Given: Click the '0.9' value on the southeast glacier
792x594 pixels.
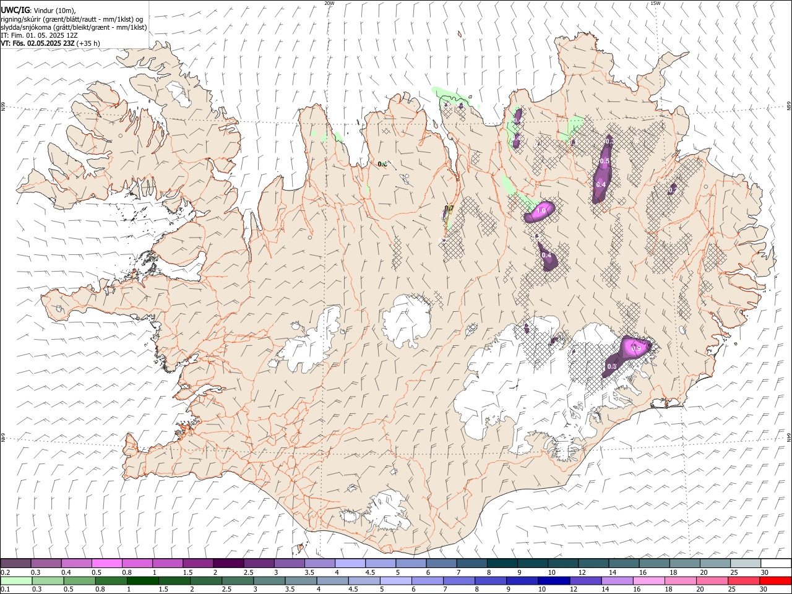Looking at the screenshot, I should (635, 348).
